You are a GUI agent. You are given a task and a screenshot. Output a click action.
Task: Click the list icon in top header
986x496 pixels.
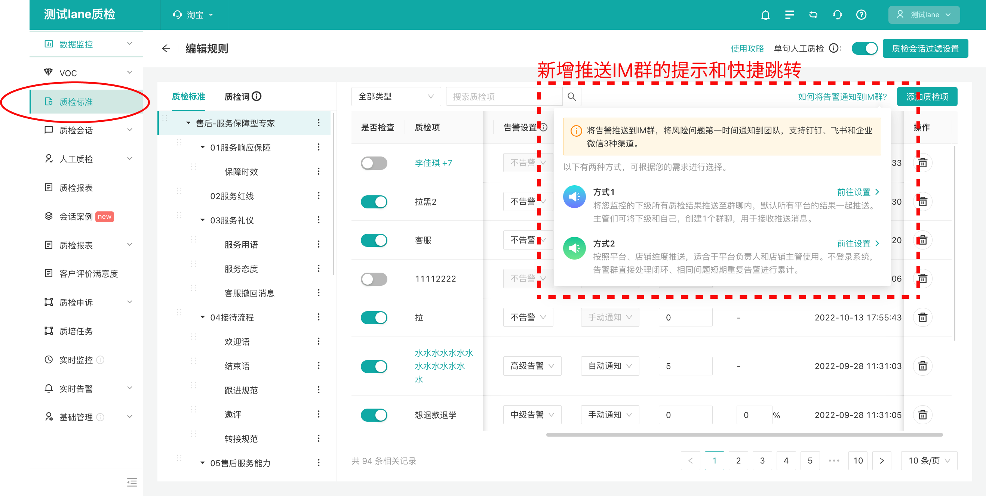(x=789, y=15)
